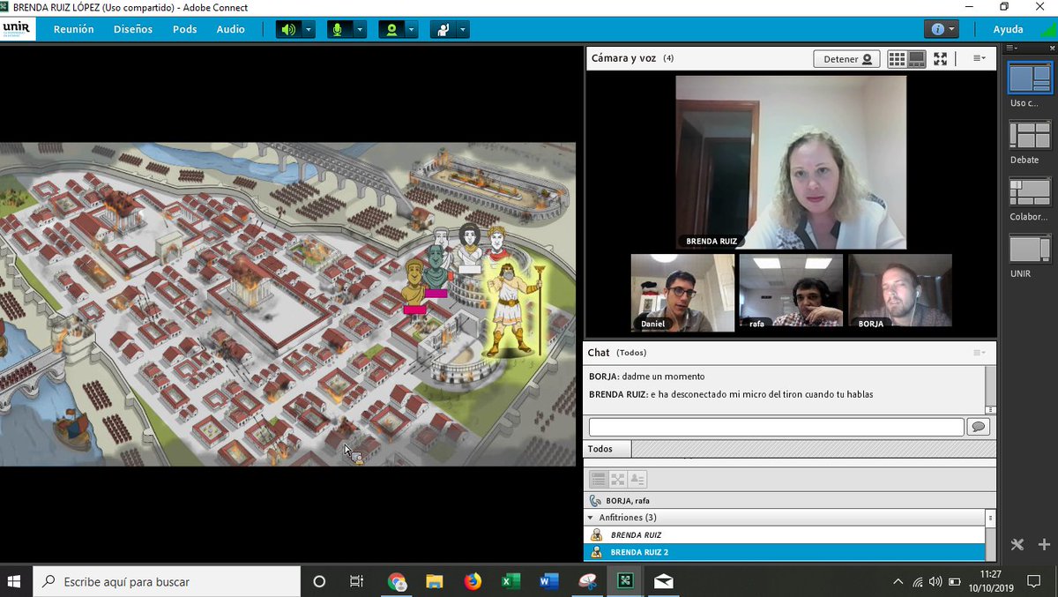This screenshot has height=597, width=1058.
Task: Click the taskbar search box
Action: point(167,581)
